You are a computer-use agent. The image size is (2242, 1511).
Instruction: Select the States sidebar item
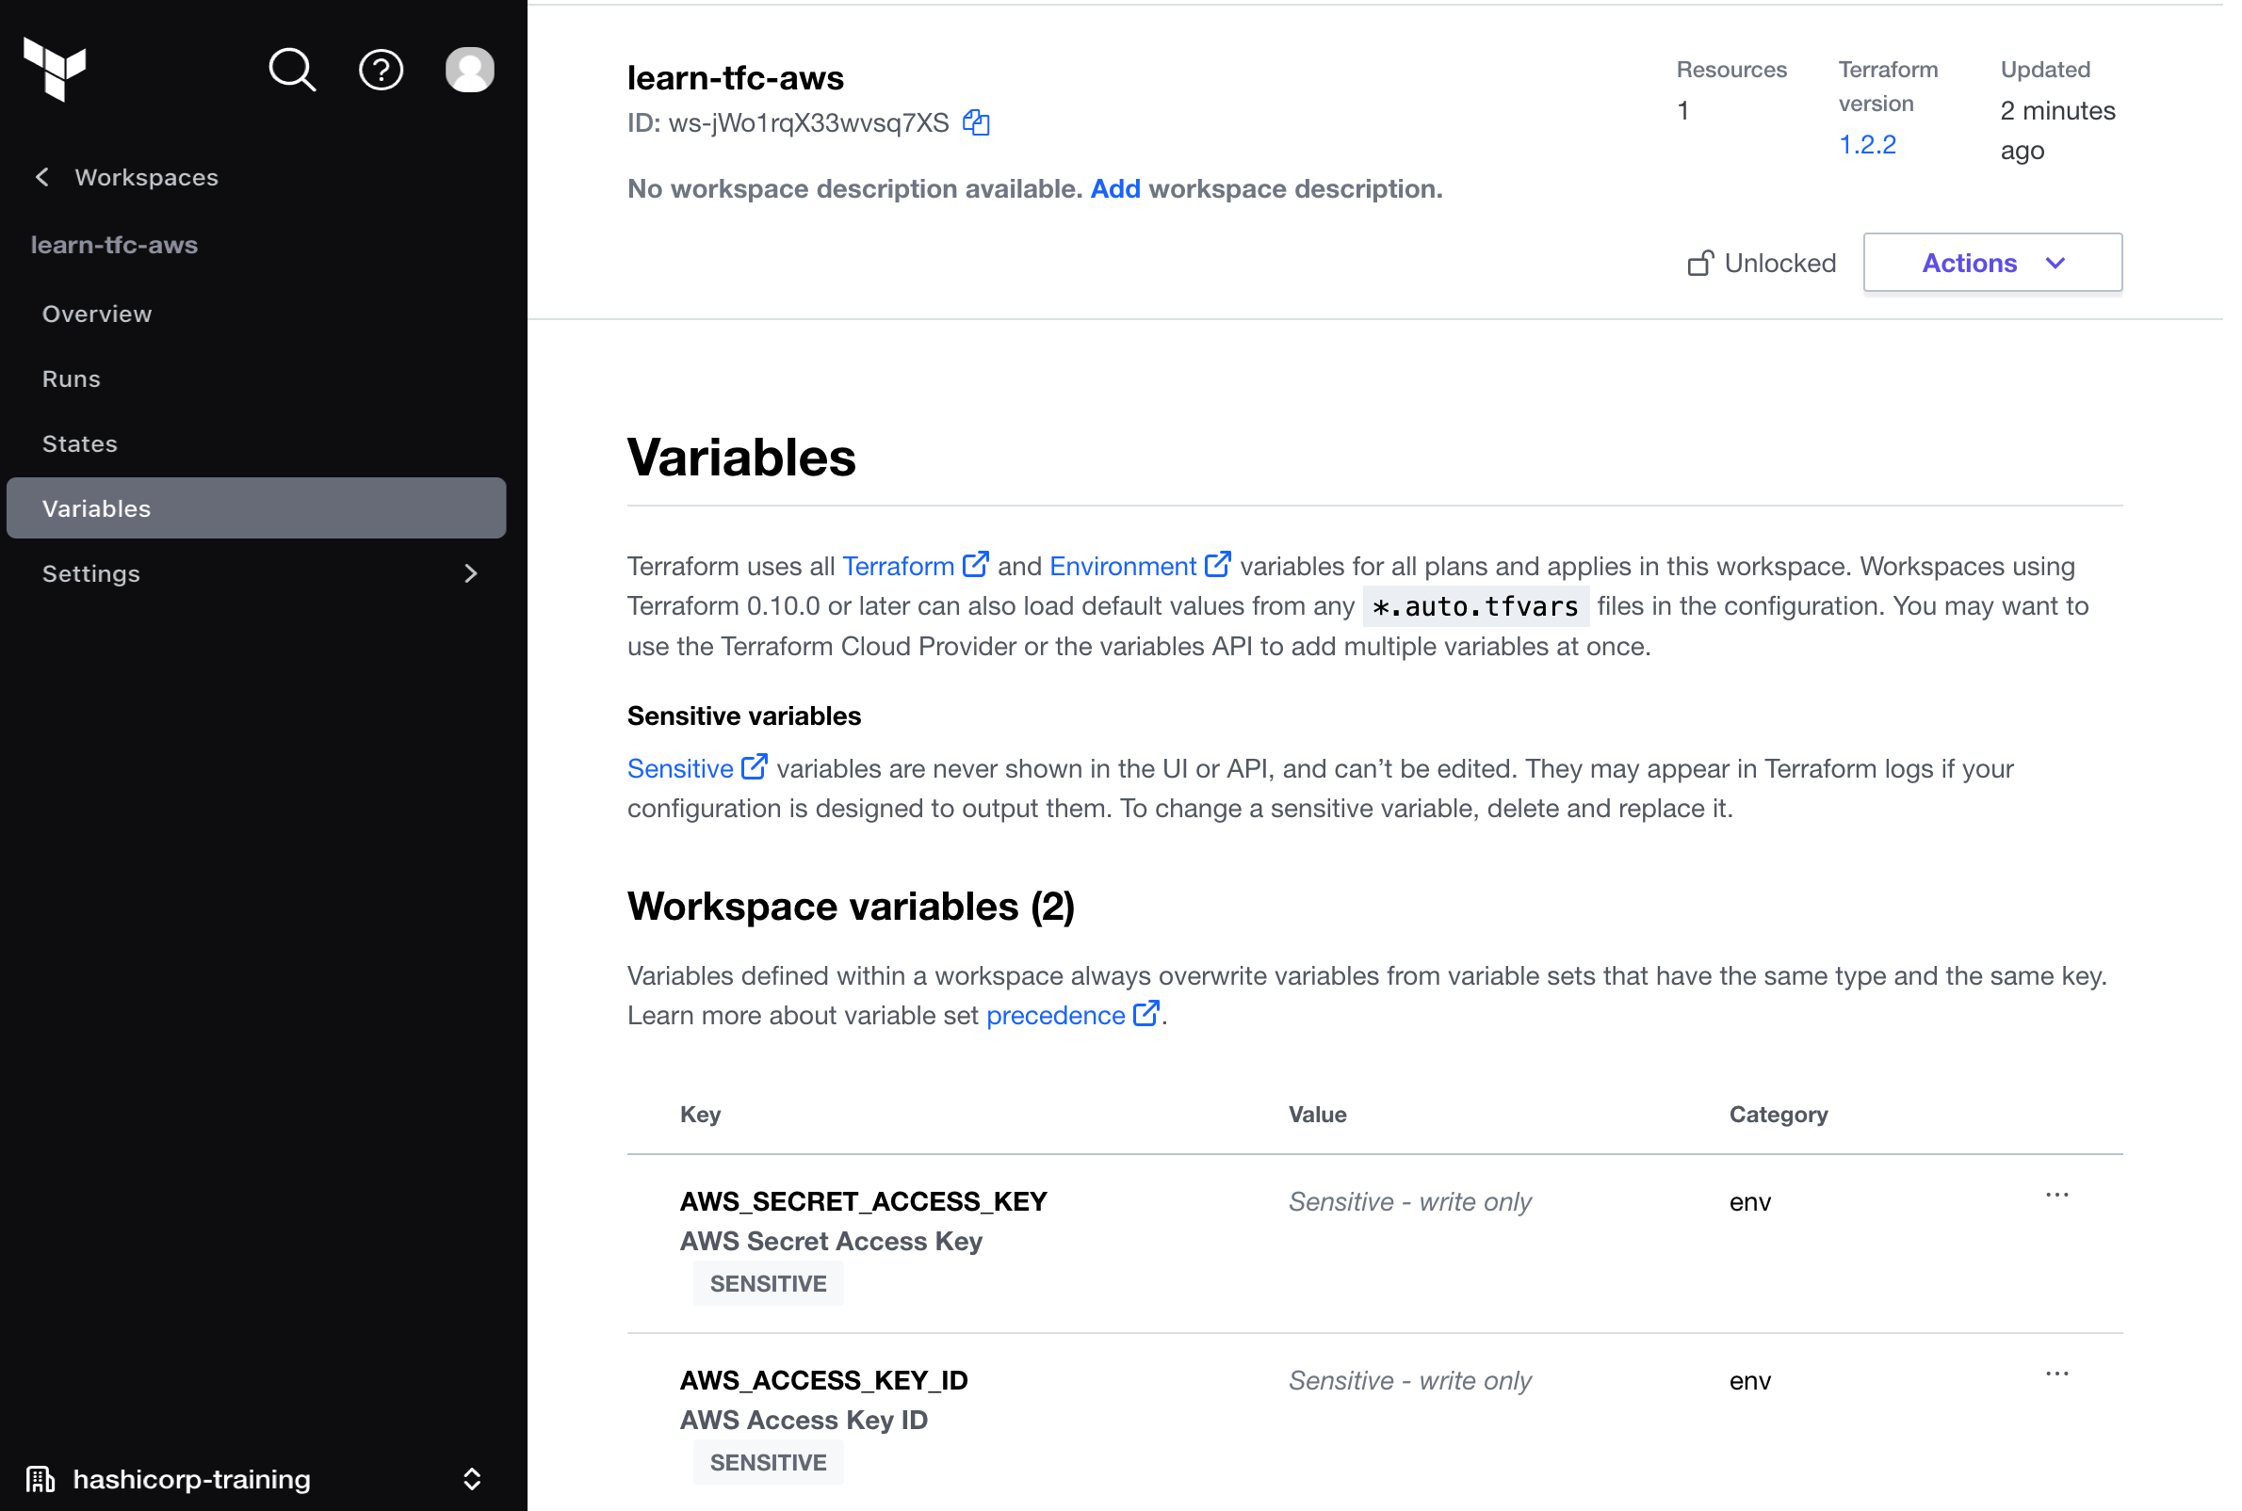pyautogui.click(x=80, y=443)
